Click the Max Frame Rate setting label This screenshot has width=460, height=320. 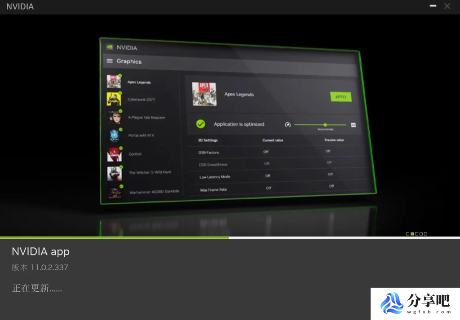coord(213,189)
